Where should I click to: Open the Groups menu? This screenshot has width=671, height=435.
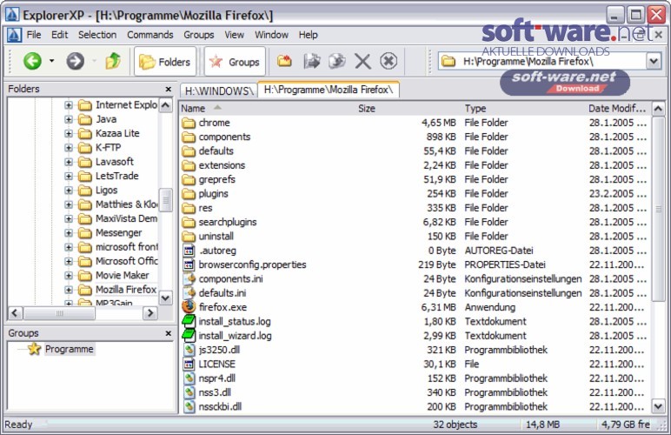198,35
